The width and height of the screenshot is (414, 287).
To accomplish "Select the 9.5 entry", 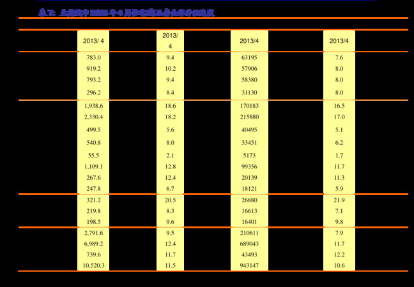I will point(171,233).
